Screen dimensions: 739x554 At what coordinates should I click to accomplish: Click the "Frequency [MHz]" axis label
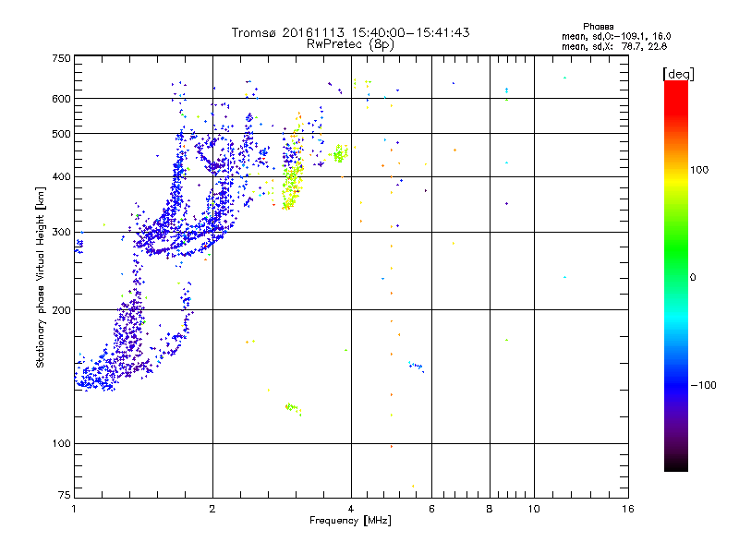pyautogui.click(x=350, y=521)
